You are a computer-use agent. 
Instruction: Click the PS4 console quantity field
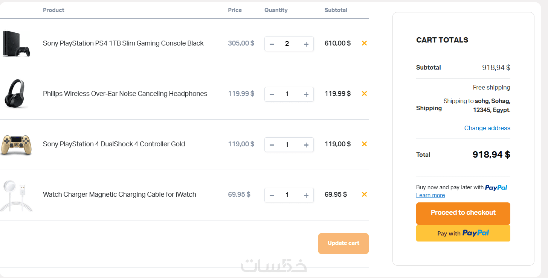pyautogui.click(x=287, y=44)
